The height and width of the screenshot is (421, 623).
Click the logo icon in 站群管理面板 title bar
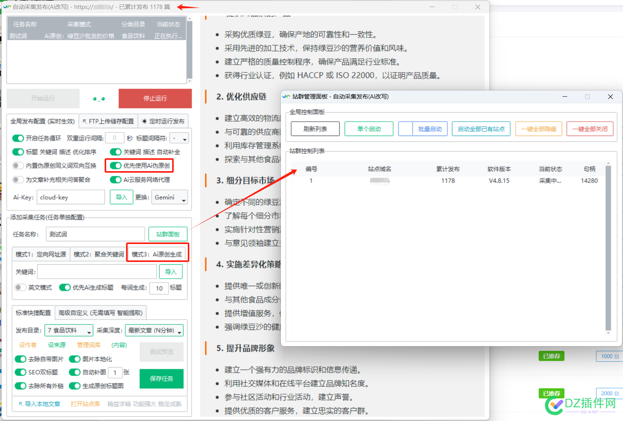point(286,97)
